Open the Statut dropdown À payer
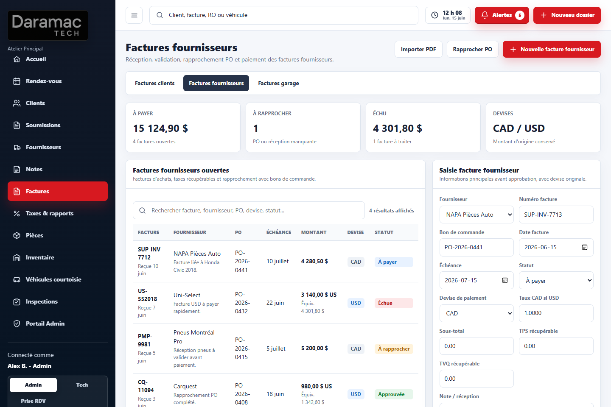 tap(556, 280)
